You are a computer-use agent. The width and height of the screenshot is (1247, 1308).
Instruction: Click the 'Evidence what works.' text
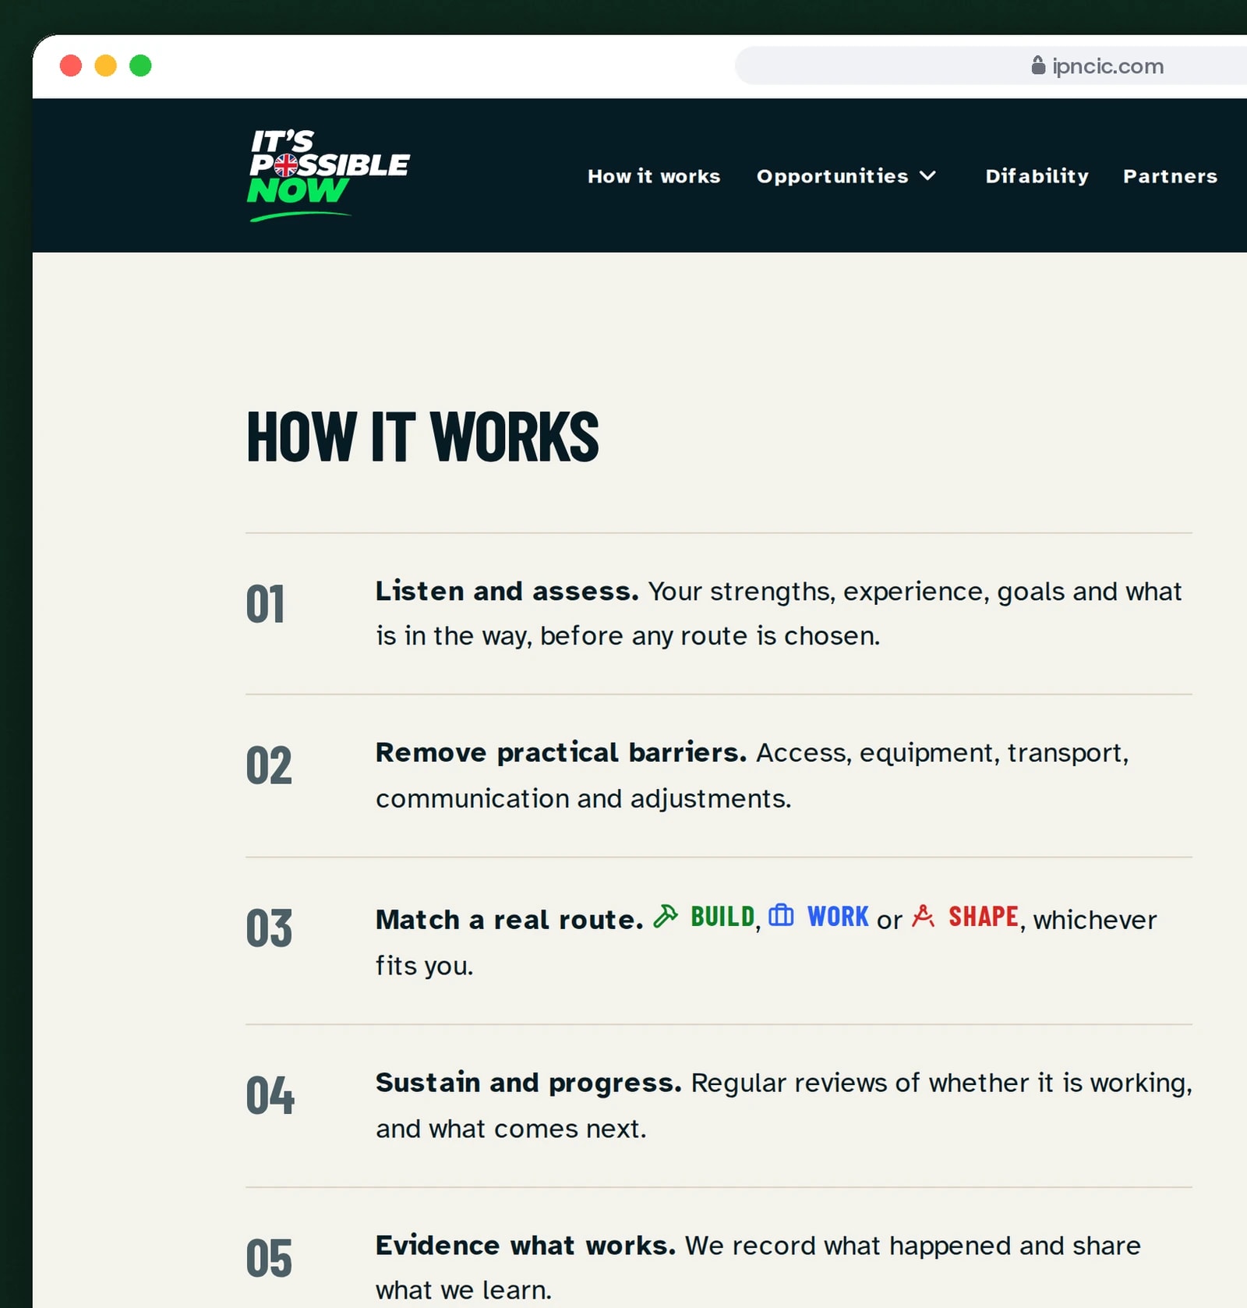(526, 1246)
